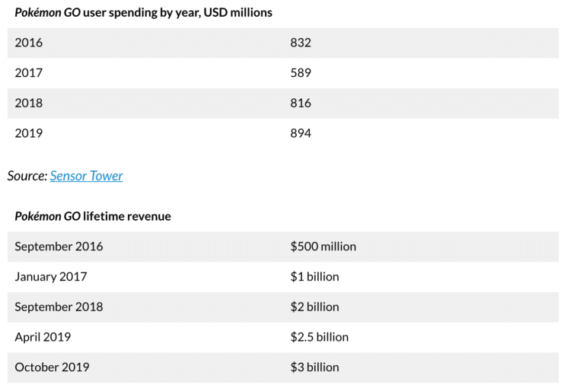Click the September 2018 date cell
Image resolution: width=564 pixels, height=391 pixels.
[x=59, y=307]
